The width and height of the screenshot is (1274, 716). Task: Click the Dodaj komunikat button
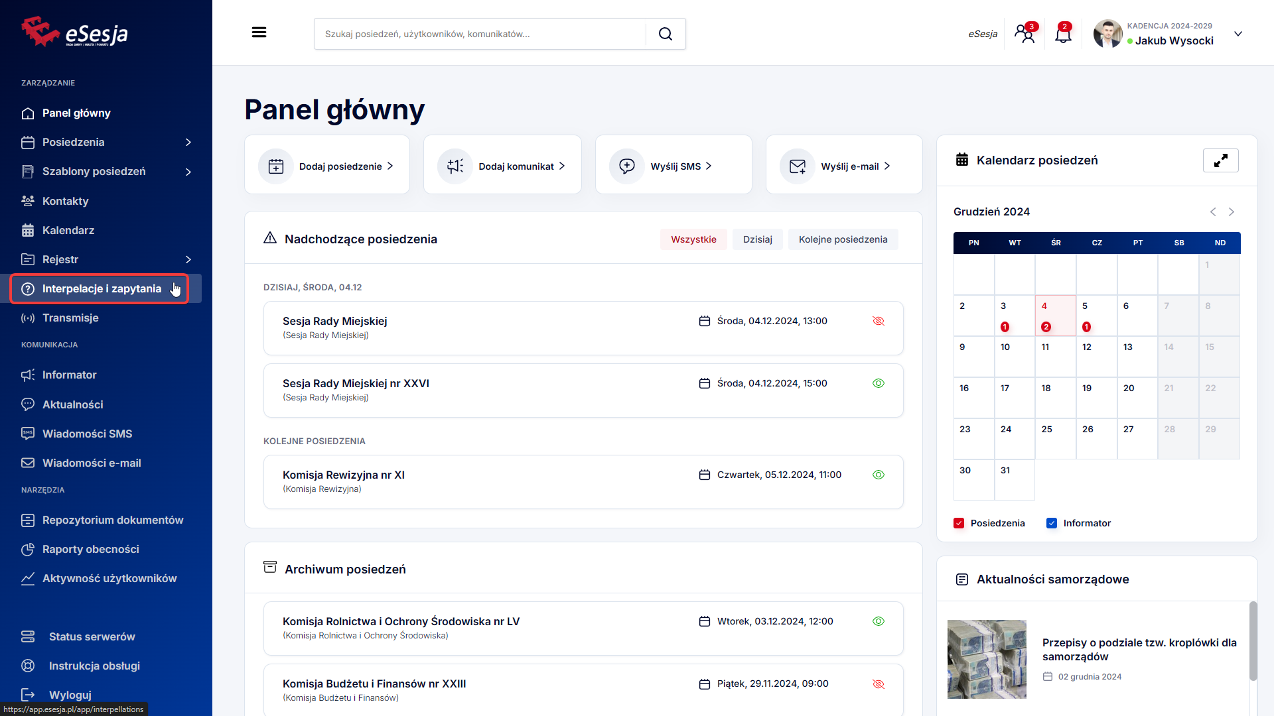click(502, 165)
